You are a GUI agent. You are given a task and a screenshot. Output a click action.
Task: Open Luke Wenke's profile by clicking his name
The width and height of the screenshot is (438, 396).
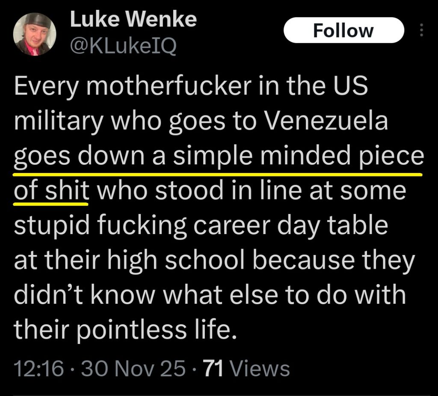pos(133,19)
